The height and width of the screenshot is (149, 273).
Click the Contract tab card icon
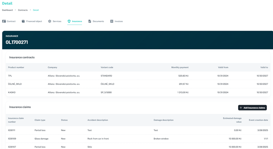pos(4,21)
